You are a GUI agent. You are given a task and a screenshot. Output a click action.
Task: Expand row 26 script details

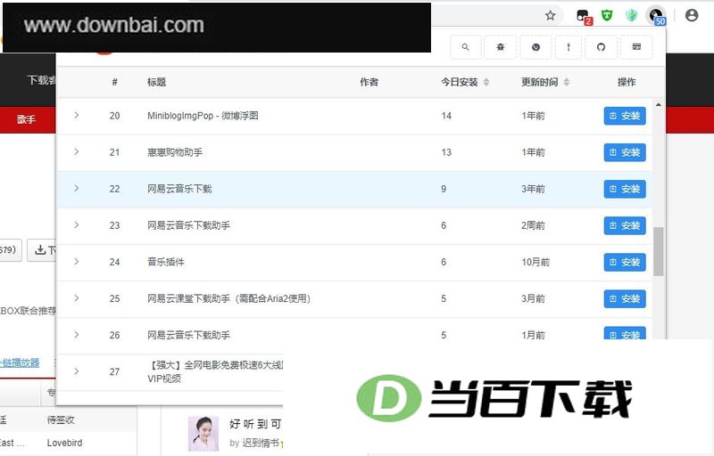click(76, 335)
